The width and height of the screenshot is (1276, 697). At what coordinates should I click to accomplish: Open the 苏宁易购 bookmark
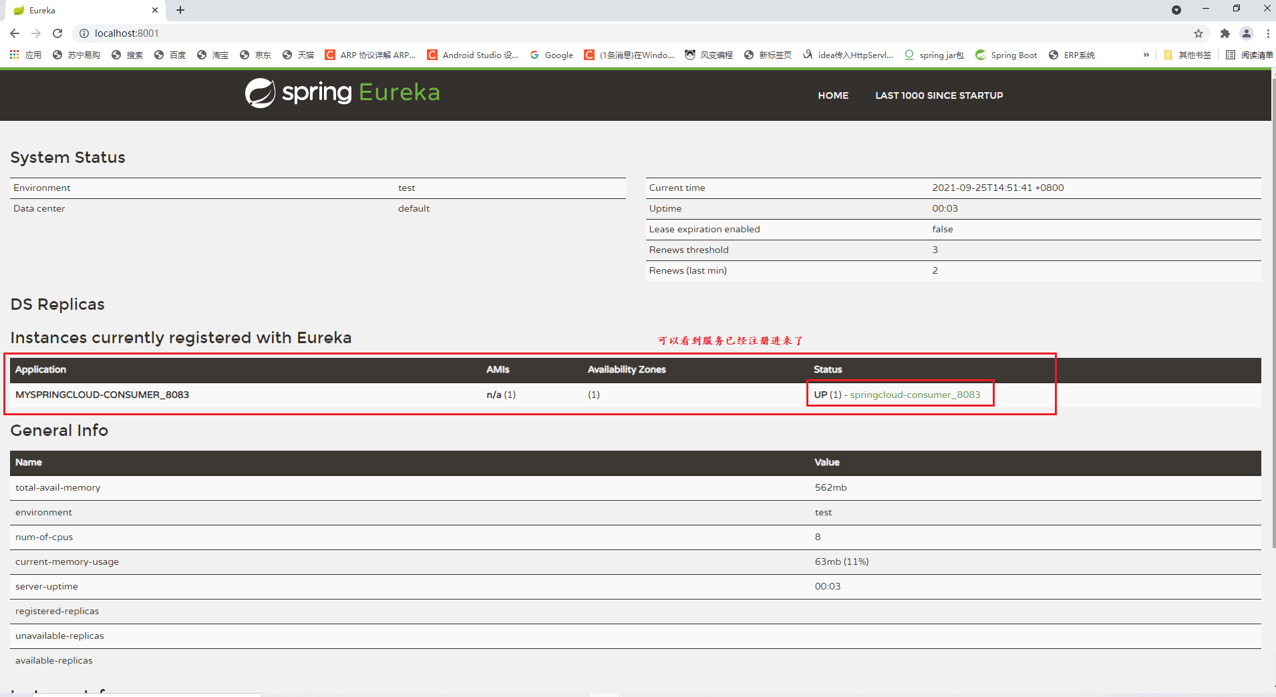click(76, 55)
